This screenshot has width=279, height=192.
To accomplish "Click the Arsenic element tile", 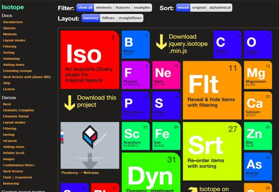I will pyautogui.click(x=258, y=167).
